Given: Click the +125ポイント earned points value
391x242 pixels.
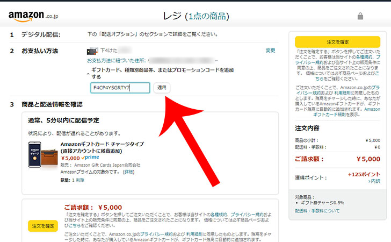Looking at the screenshot, I should pos(364,174).
